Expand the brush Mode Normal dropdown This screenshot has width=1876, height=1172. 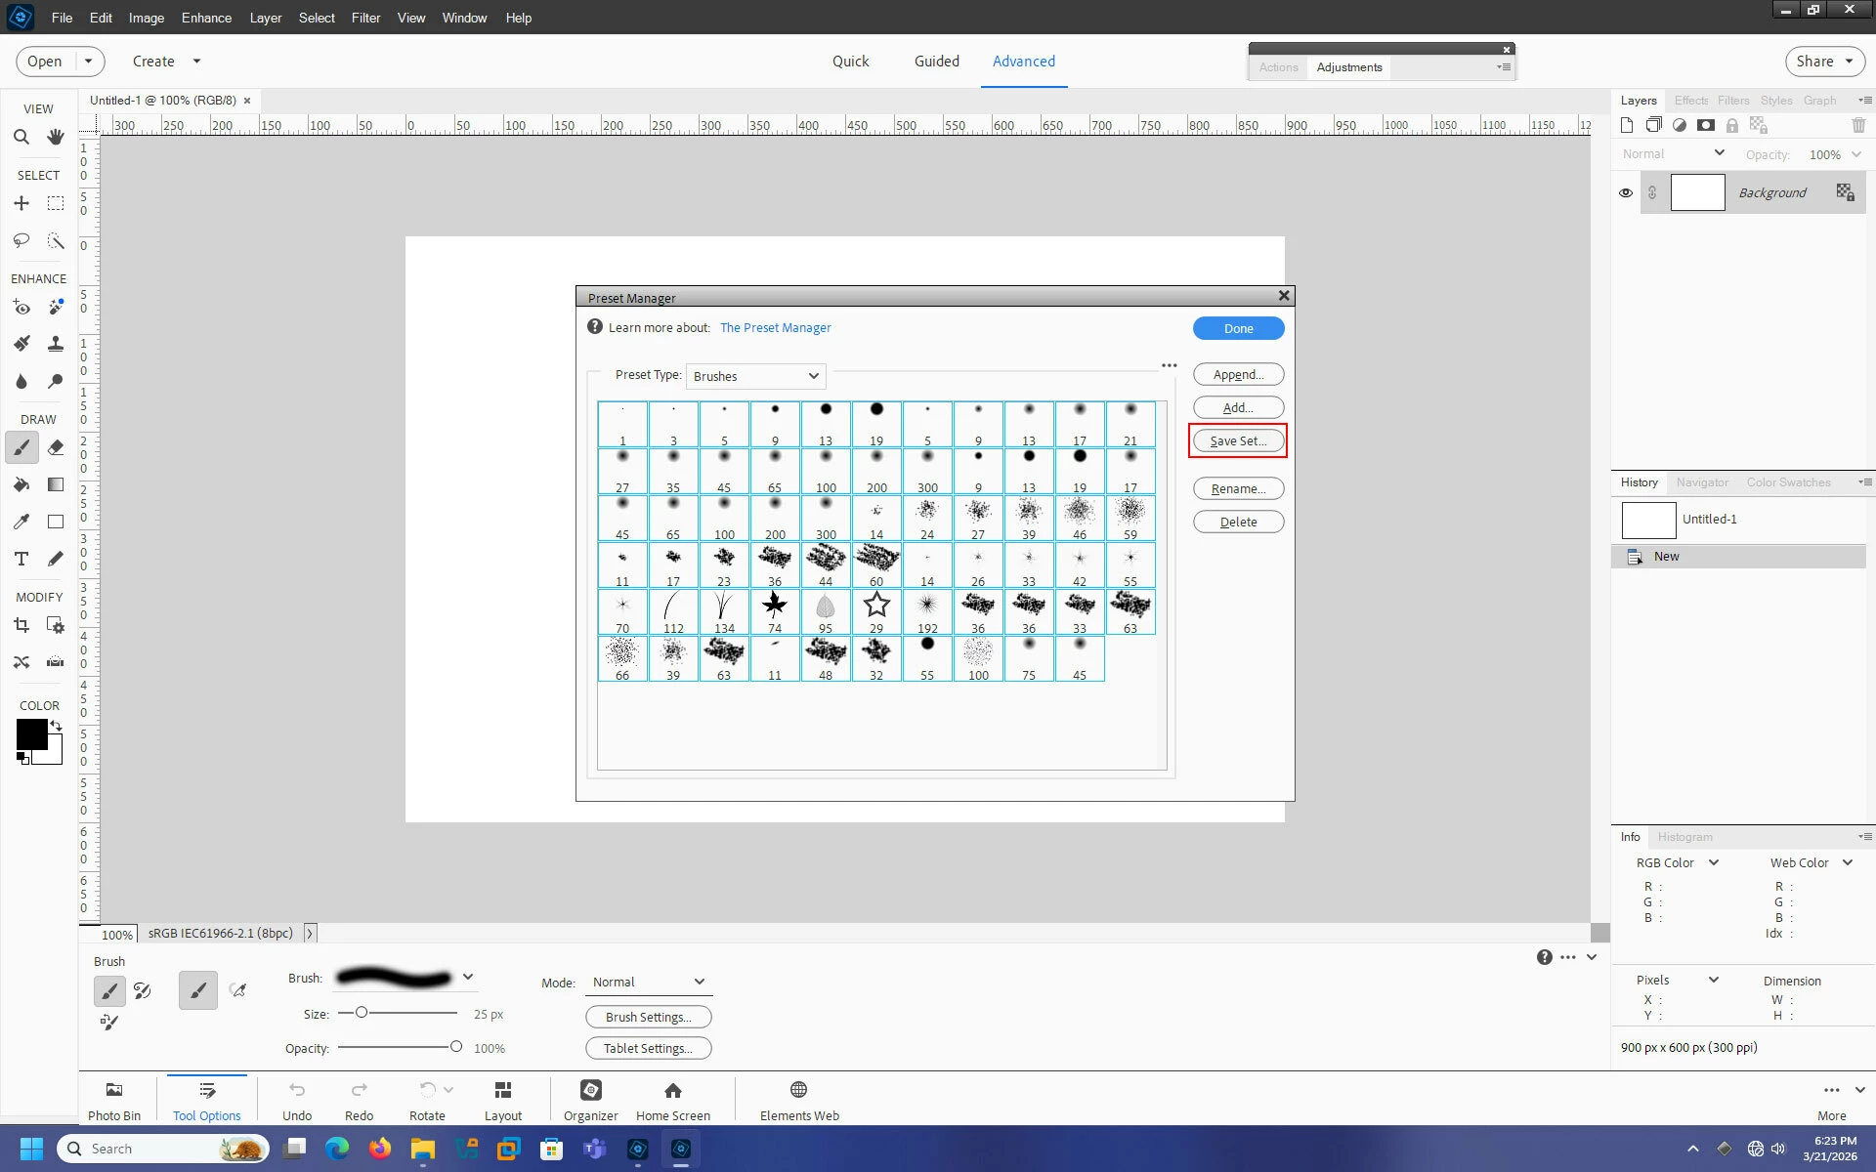point(648,982)
